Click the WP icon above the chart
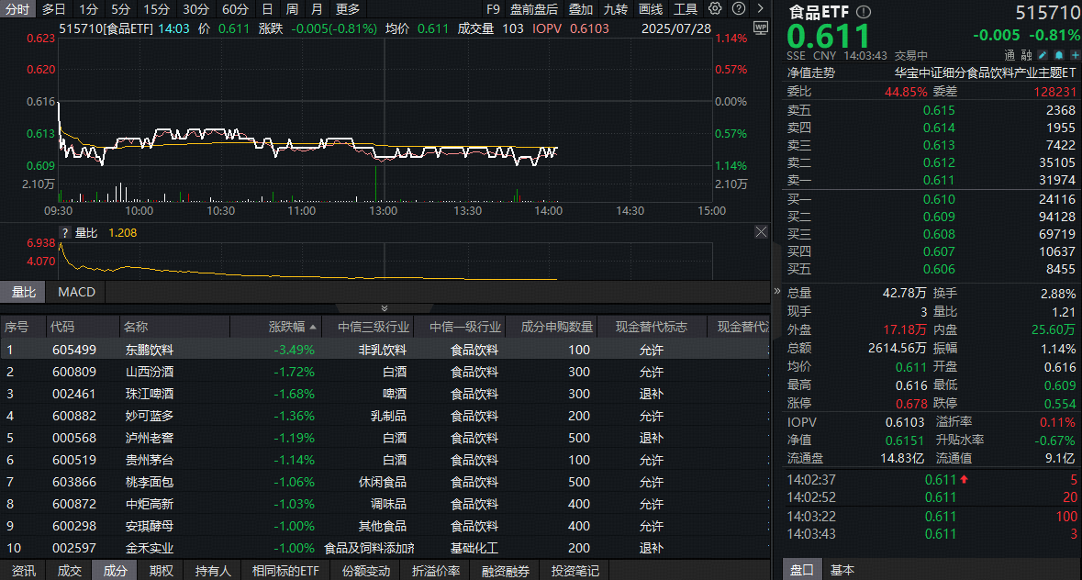 (x=761, y=28)
